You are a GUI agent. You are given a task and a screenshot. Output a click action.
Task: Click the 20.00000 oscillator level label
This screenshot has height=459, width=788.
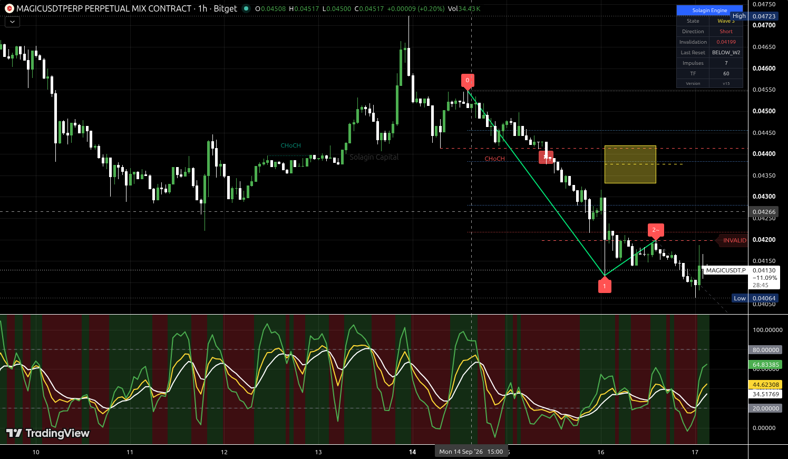tap(765, 408)
